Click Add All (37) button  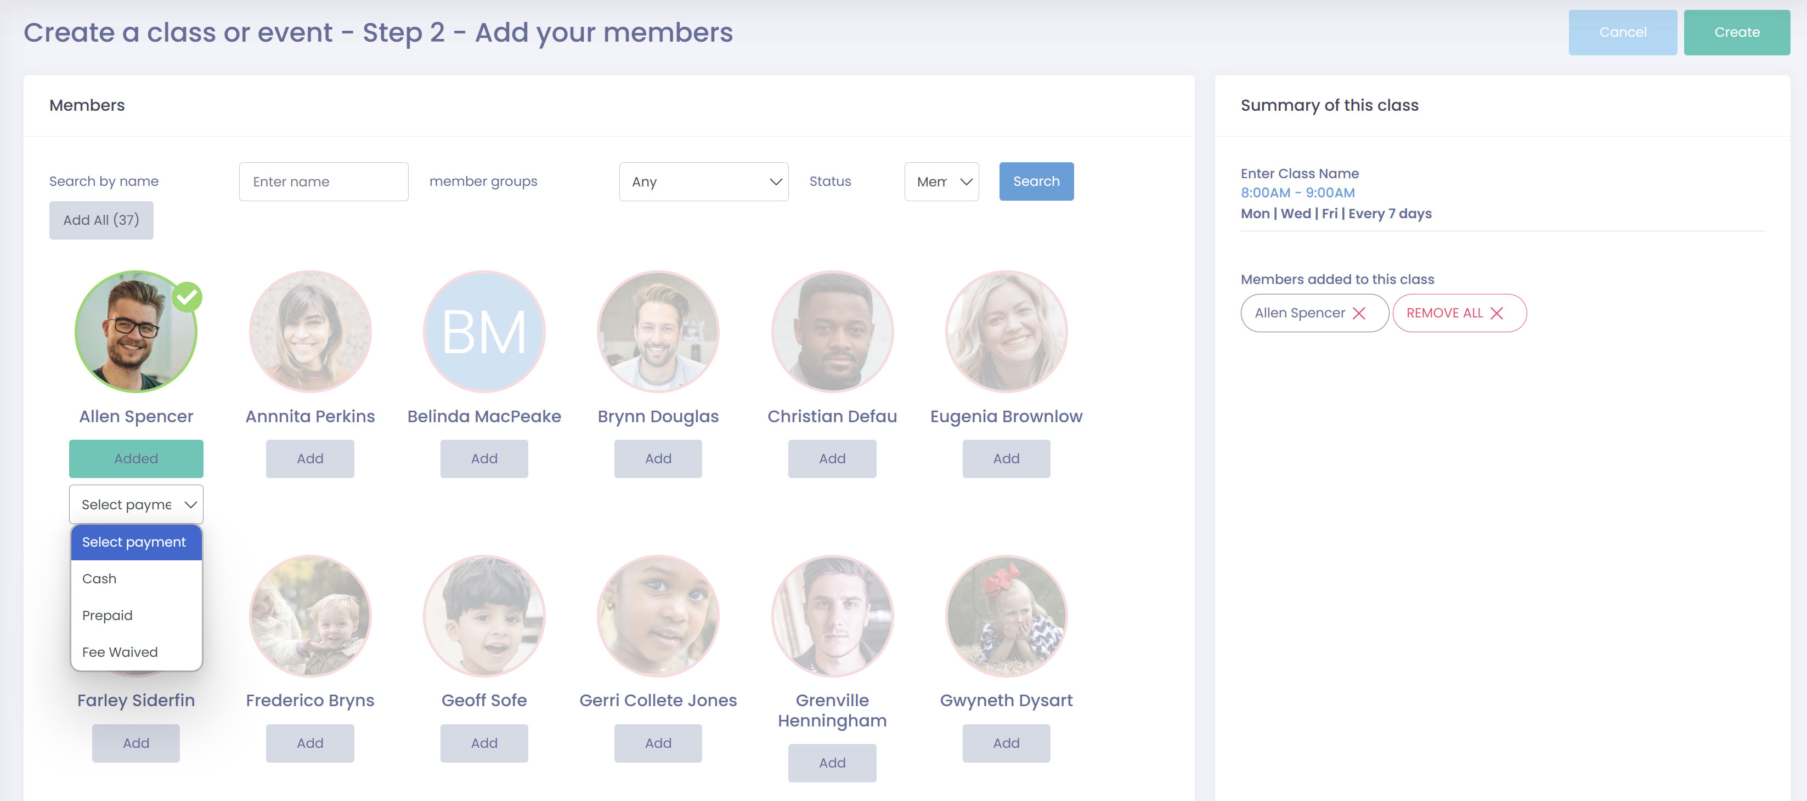pos(101,220)
